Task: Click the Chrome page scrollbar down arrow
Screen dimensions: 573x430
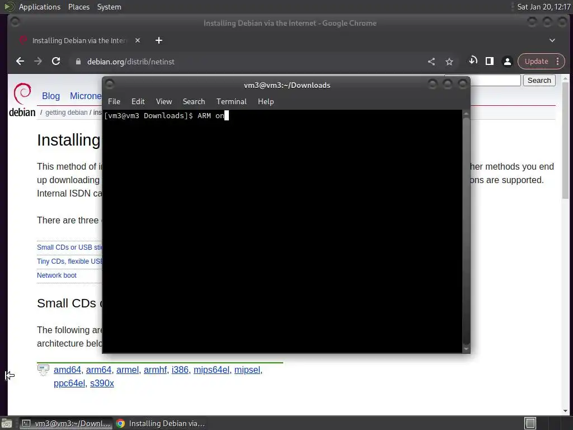Action: click(x=565, y=411)
